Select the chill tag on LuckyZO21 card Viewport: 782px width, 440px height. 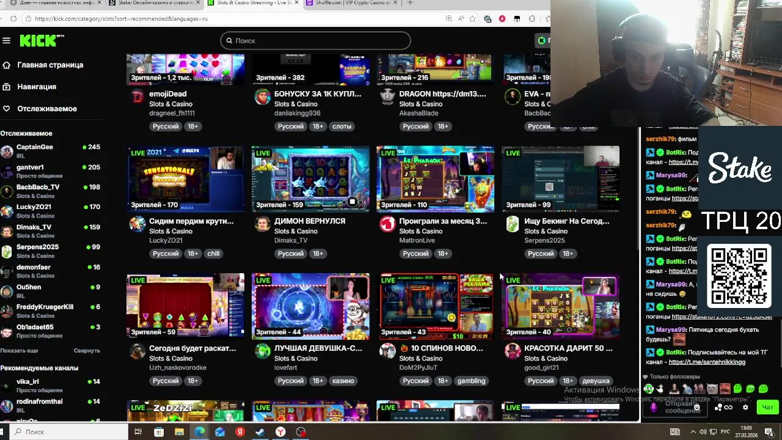click(213, 254)
